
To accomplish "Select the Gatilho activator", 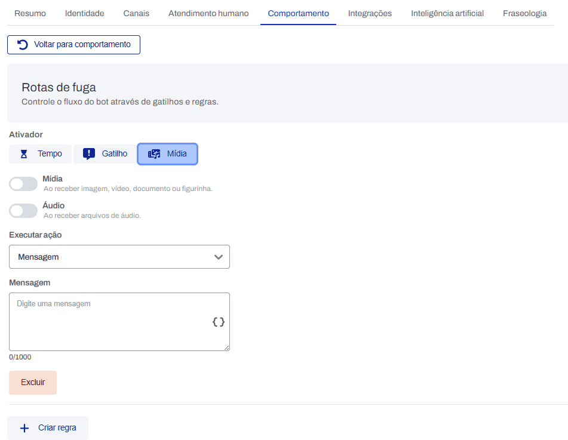I will click(x=105, y=154).
